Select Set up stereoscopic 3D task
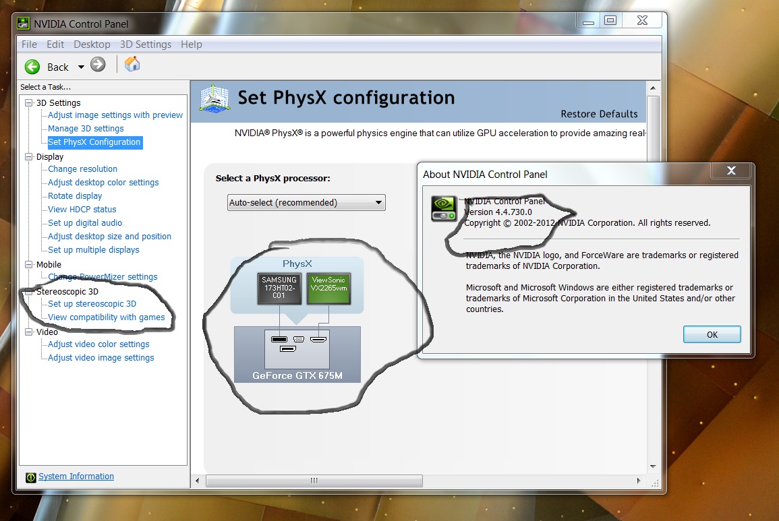Viewport: 779px width, 521px height. click(x=92, y=303)
